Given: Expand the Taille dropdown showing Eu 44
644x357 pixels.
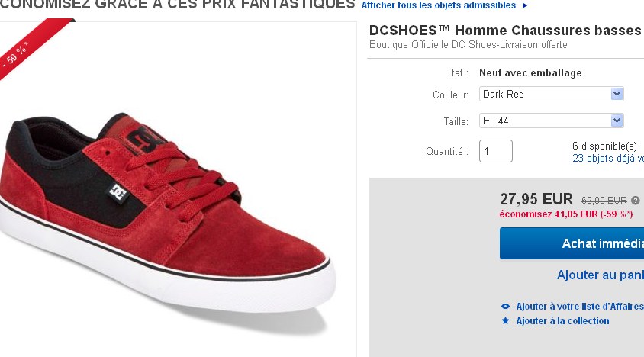Looking at the screenshot, I should 552,121.
